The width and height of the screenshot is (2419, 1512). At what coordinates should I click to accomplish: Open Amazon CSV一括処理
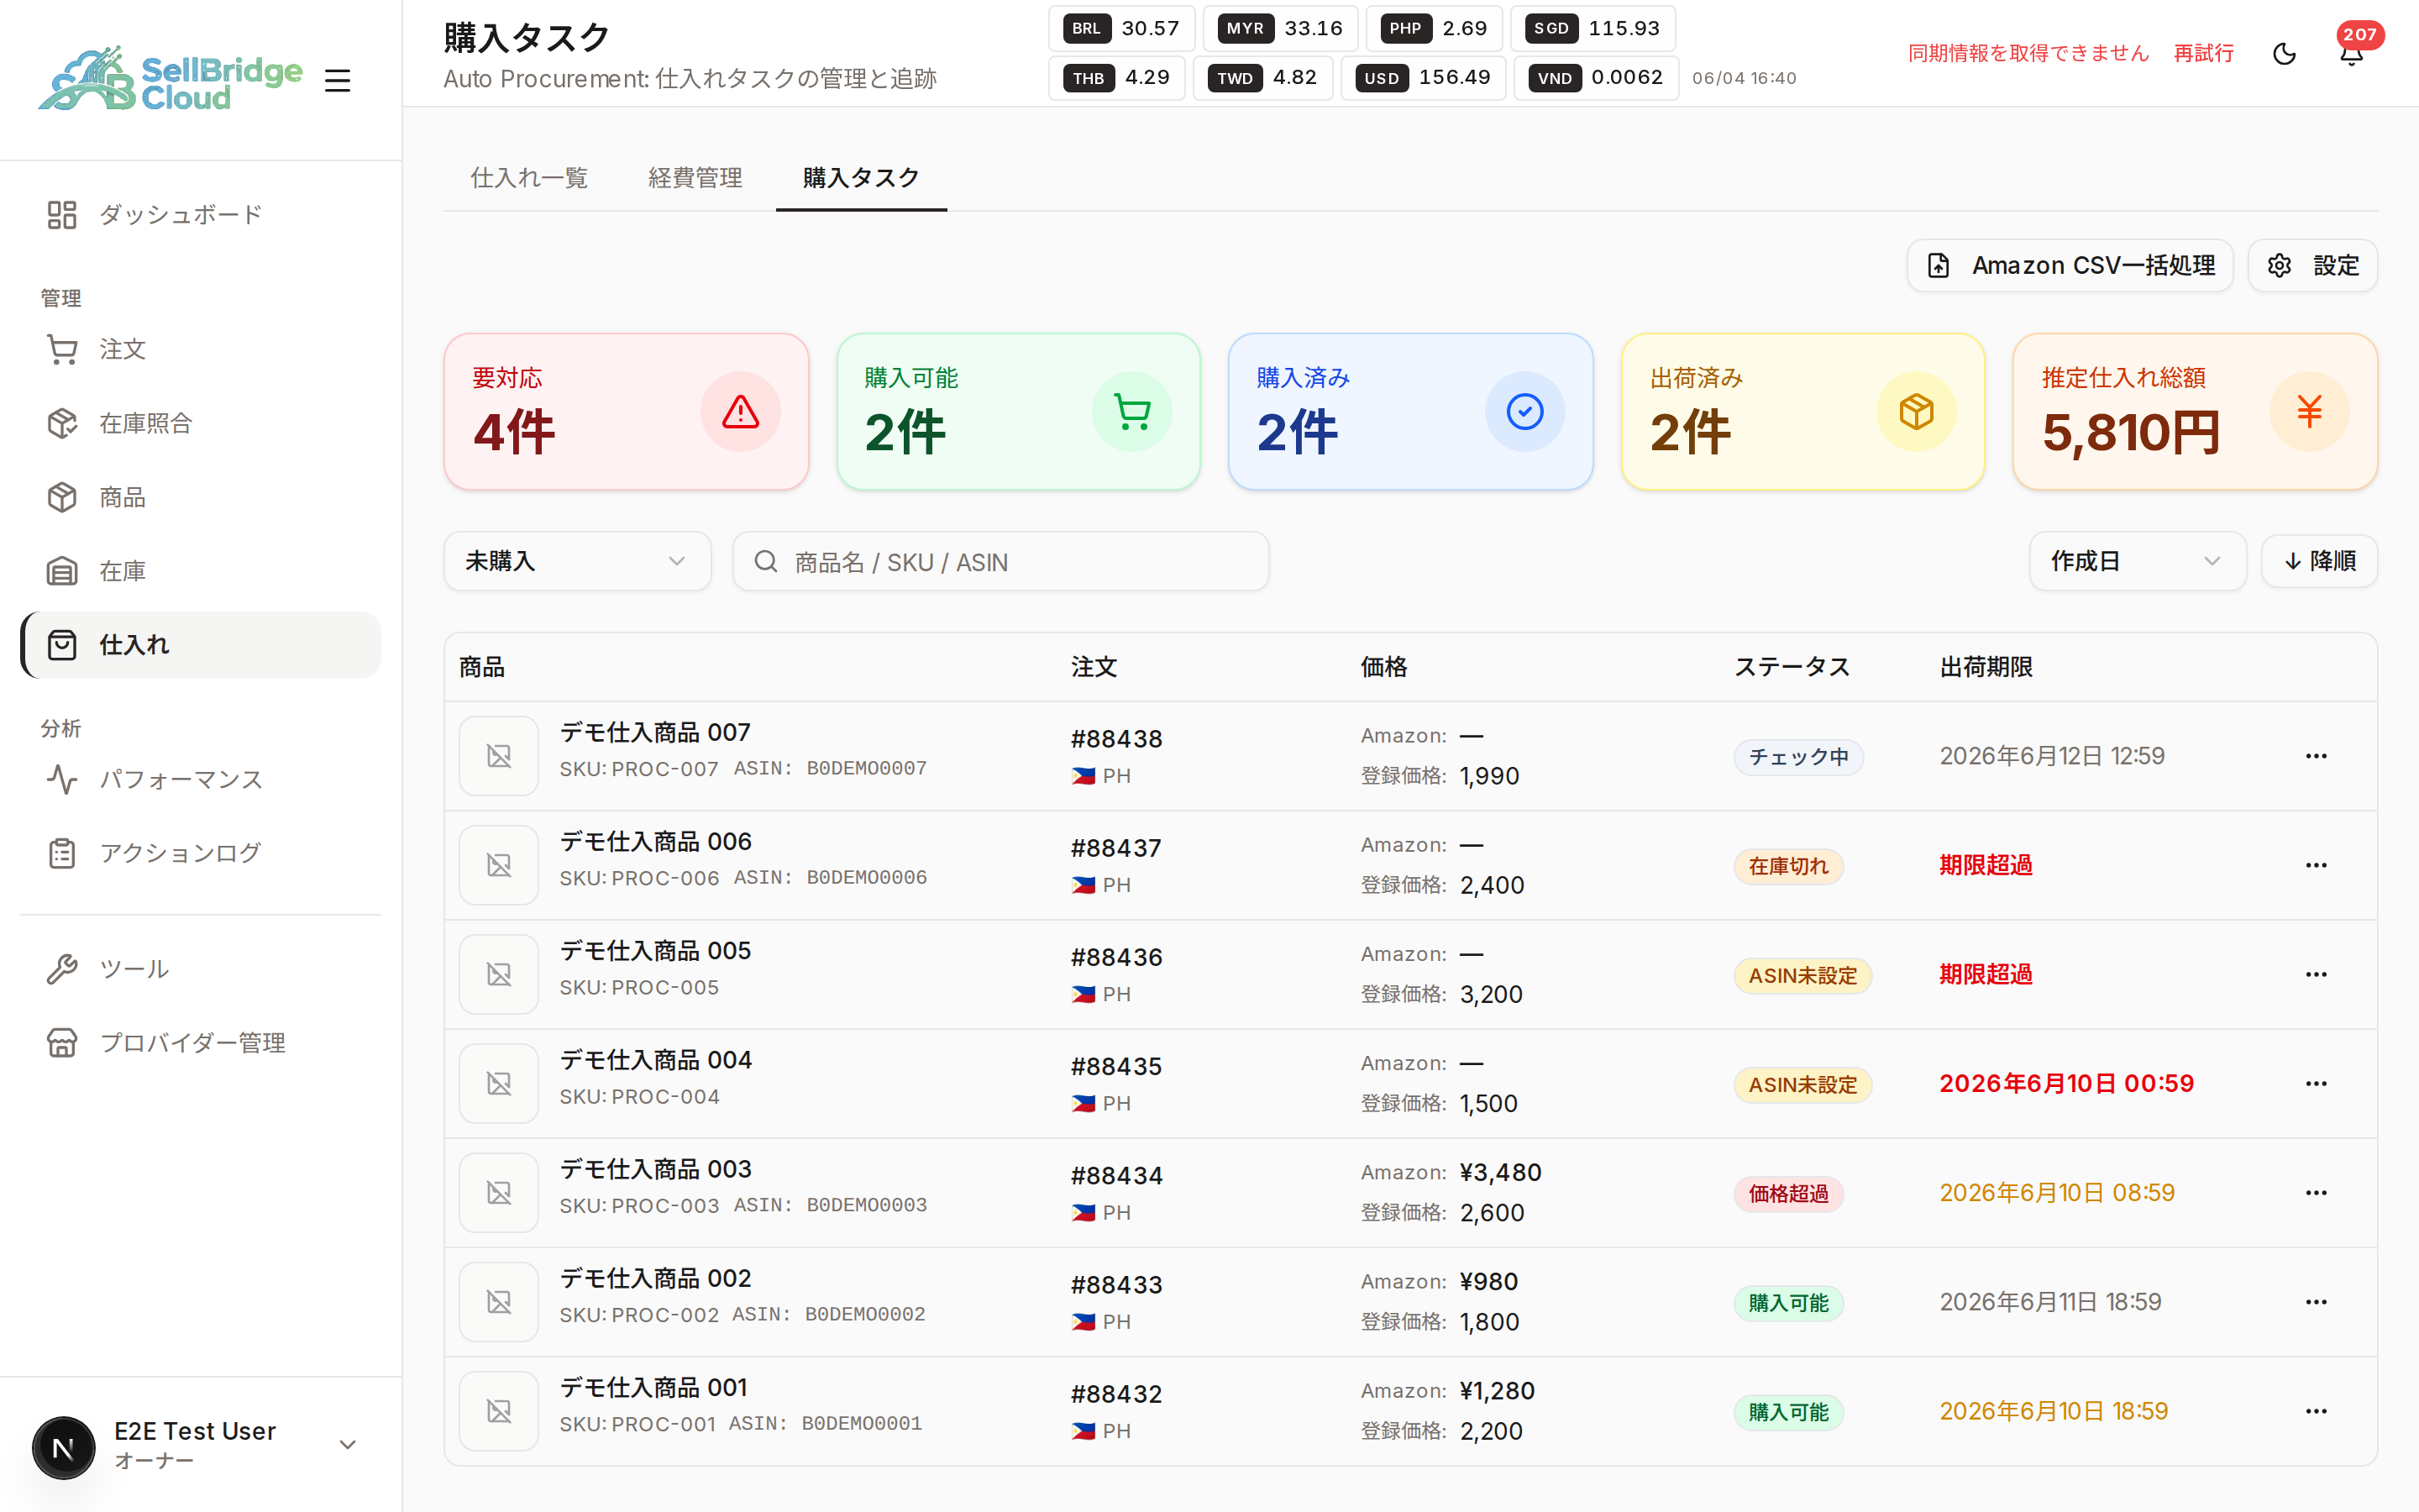tap(2069, 265)
